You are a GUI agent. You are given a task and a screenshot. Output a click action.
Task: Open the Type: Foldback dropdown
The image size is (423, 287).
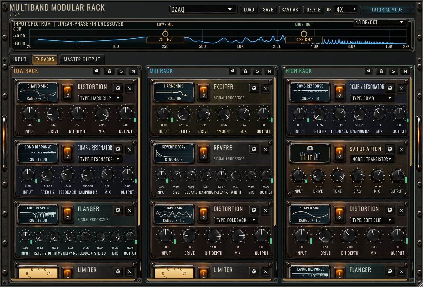pos(236,220)
